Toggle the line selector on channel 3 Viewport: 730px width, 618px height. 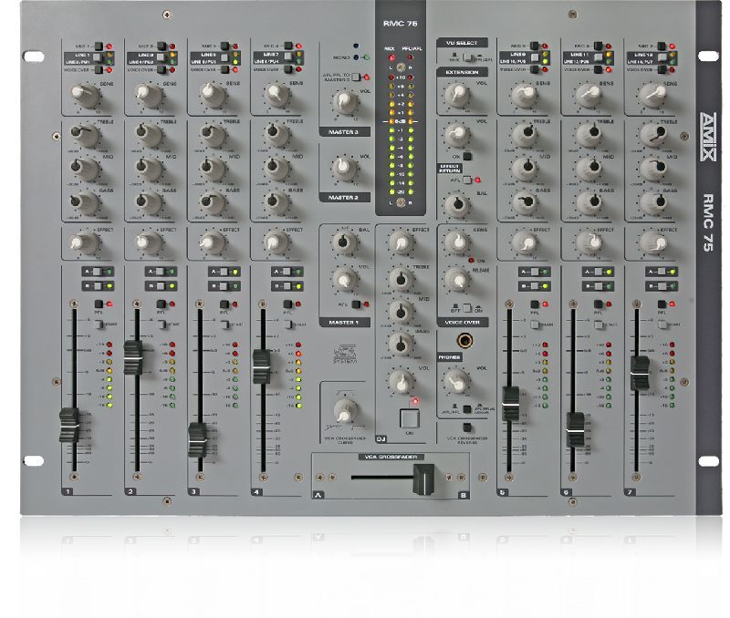[x=224, y=57]
